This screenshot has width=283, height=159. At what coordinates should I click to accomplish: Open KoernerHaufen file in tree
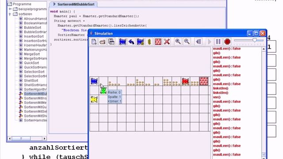[33, 45]
